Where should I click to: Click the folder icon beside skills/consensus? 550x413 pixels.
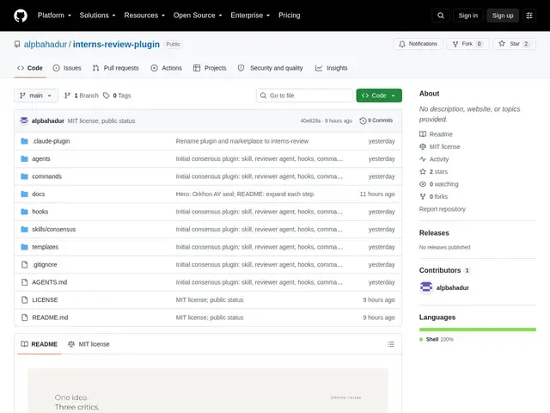[x=24, y=230]
